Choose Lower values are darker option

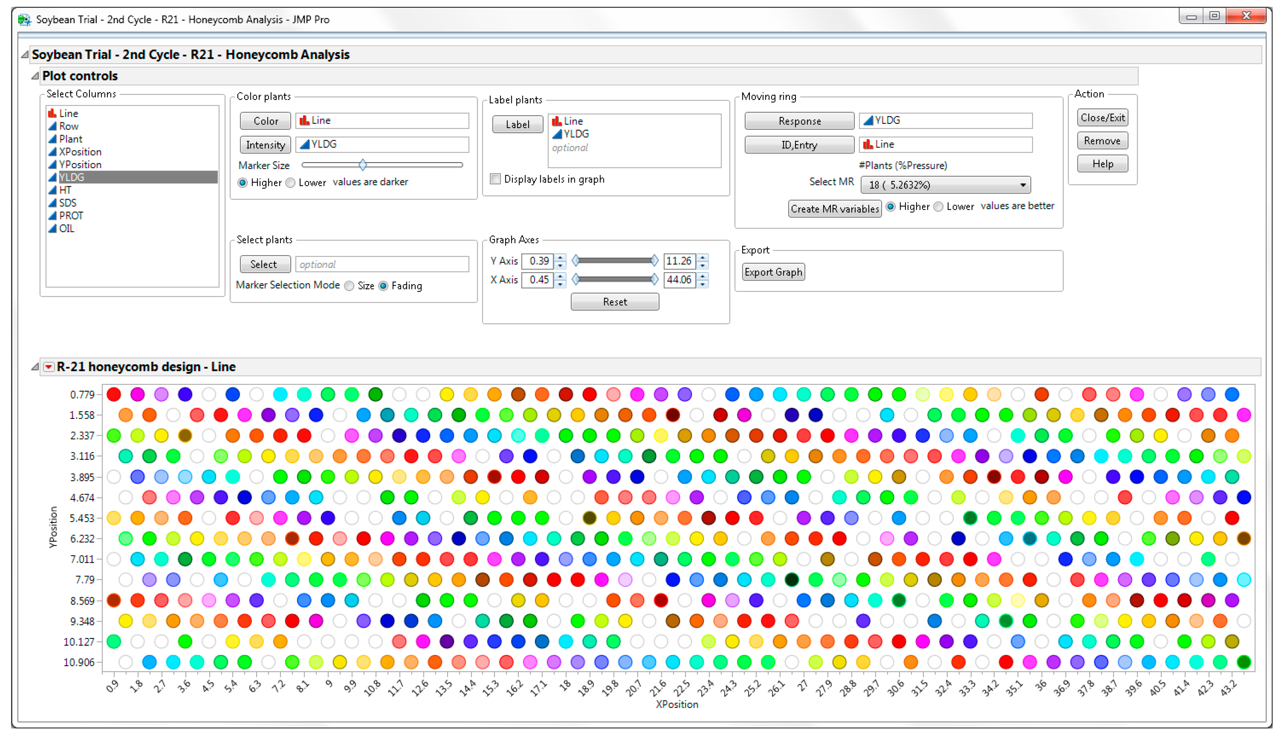[x=291, y=183]
